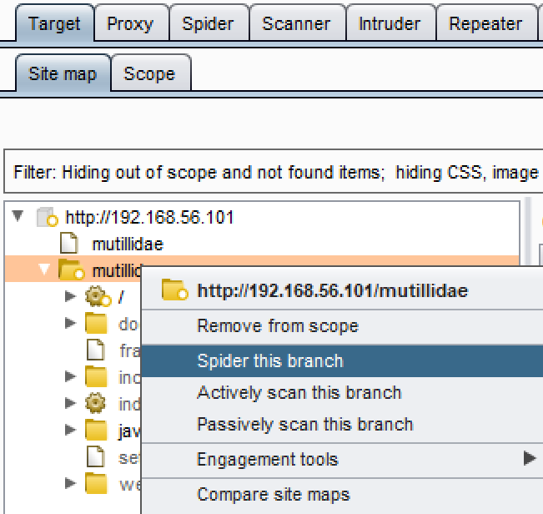Choose Actively scan this branch
Screen dimensions: 543x514
coord(343,393)
